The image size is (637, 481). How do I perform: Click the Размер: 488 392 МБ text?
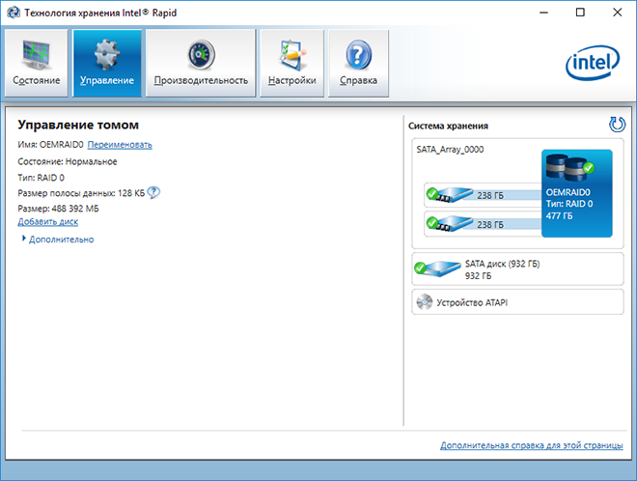pyautogui.click(x=58, y=209)
